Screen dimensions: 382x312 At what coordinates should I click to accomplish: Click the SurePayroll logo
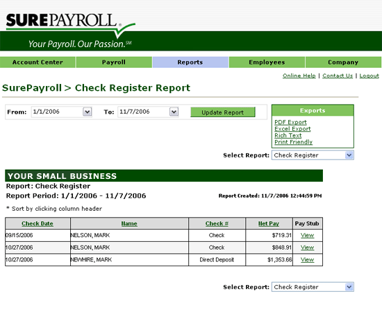[x=71, y=26]
